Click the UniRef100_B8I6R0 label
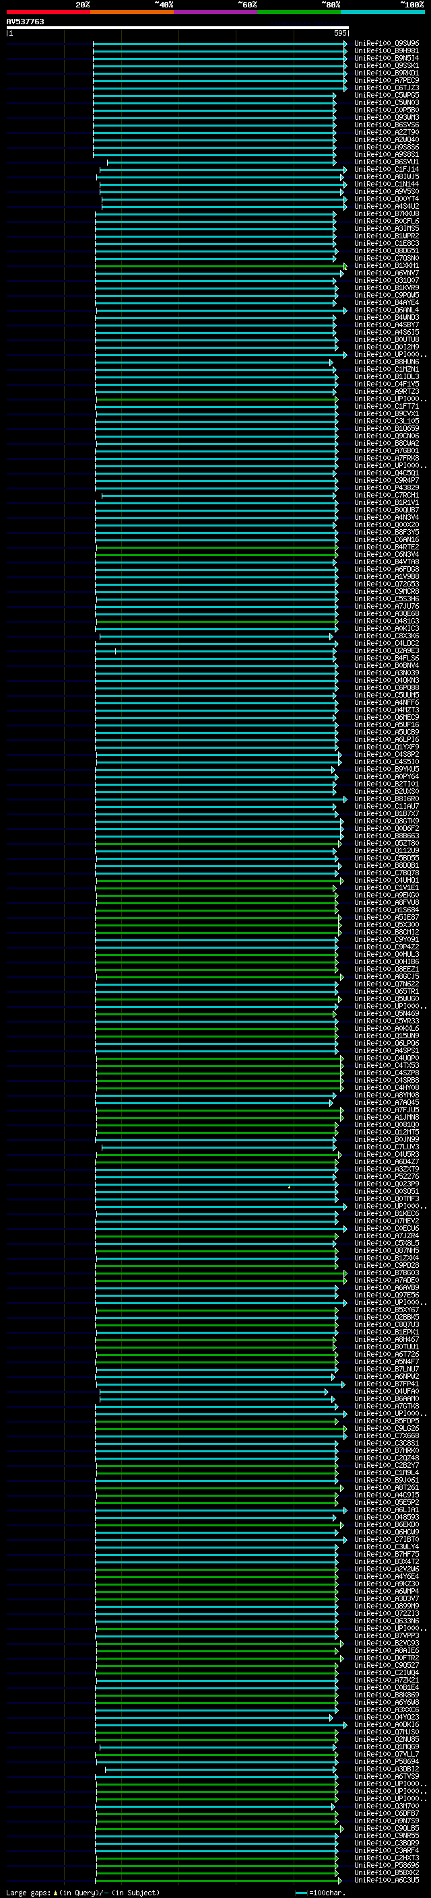The image size is (431, 1898). click(387, 799)
